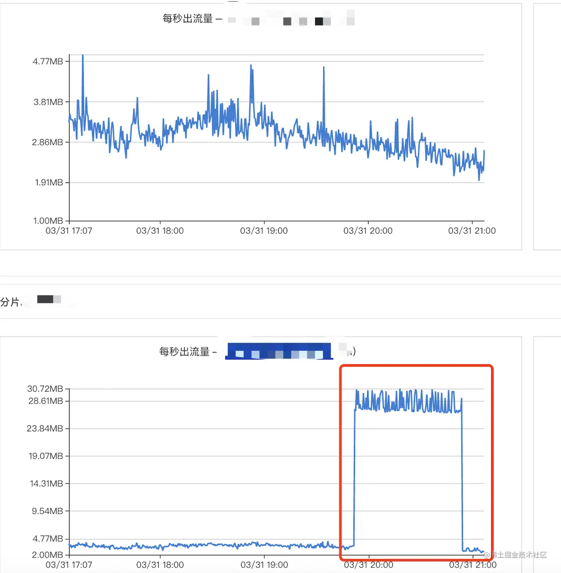Click the 3.81MB y-axis label
Viewport: 561px width, 573px height.
tap(48, 102)
